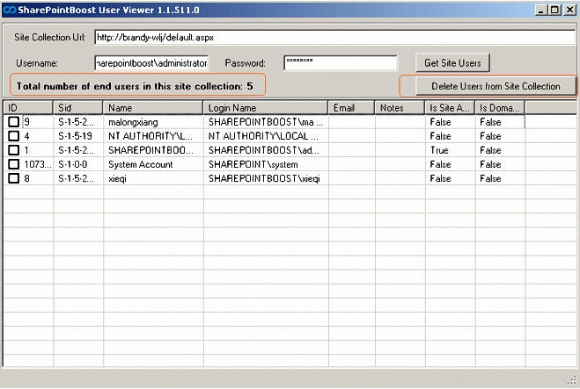
Task: Focus the Site Collection Url field
Action: (x=334, y=37)
